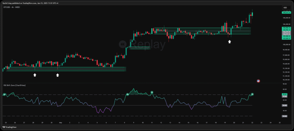
Task: Click the green RSI marker above date 11
Action: point(152,92)
